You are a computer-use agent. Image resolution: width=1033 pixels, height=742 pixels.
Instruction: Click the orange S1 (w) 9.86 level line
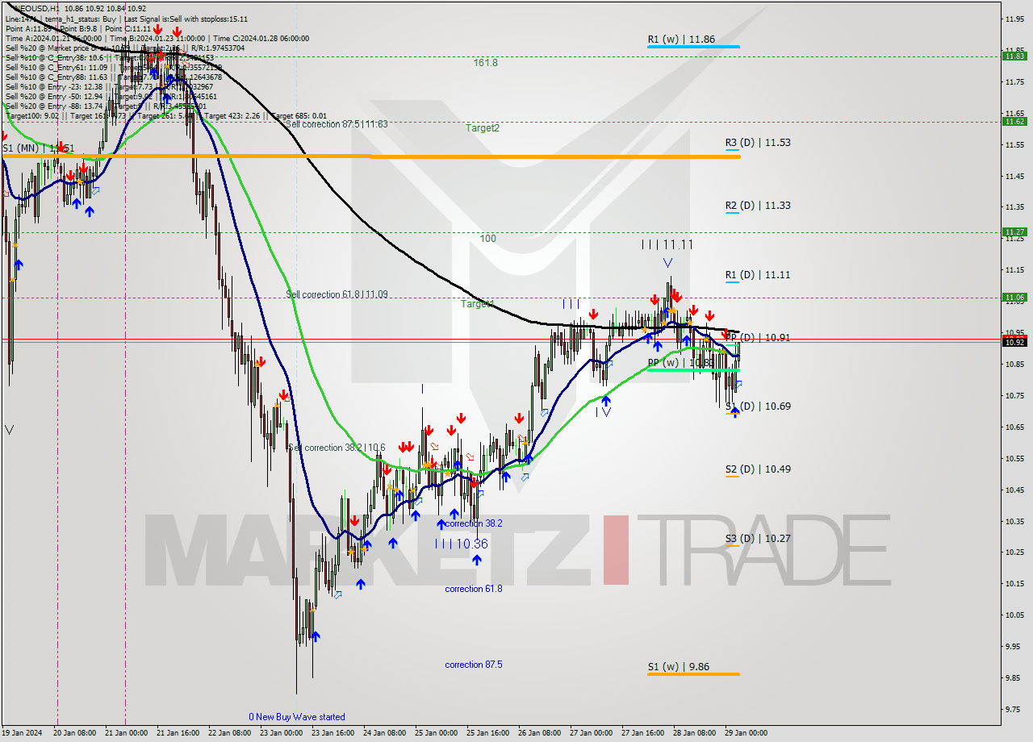693,674
